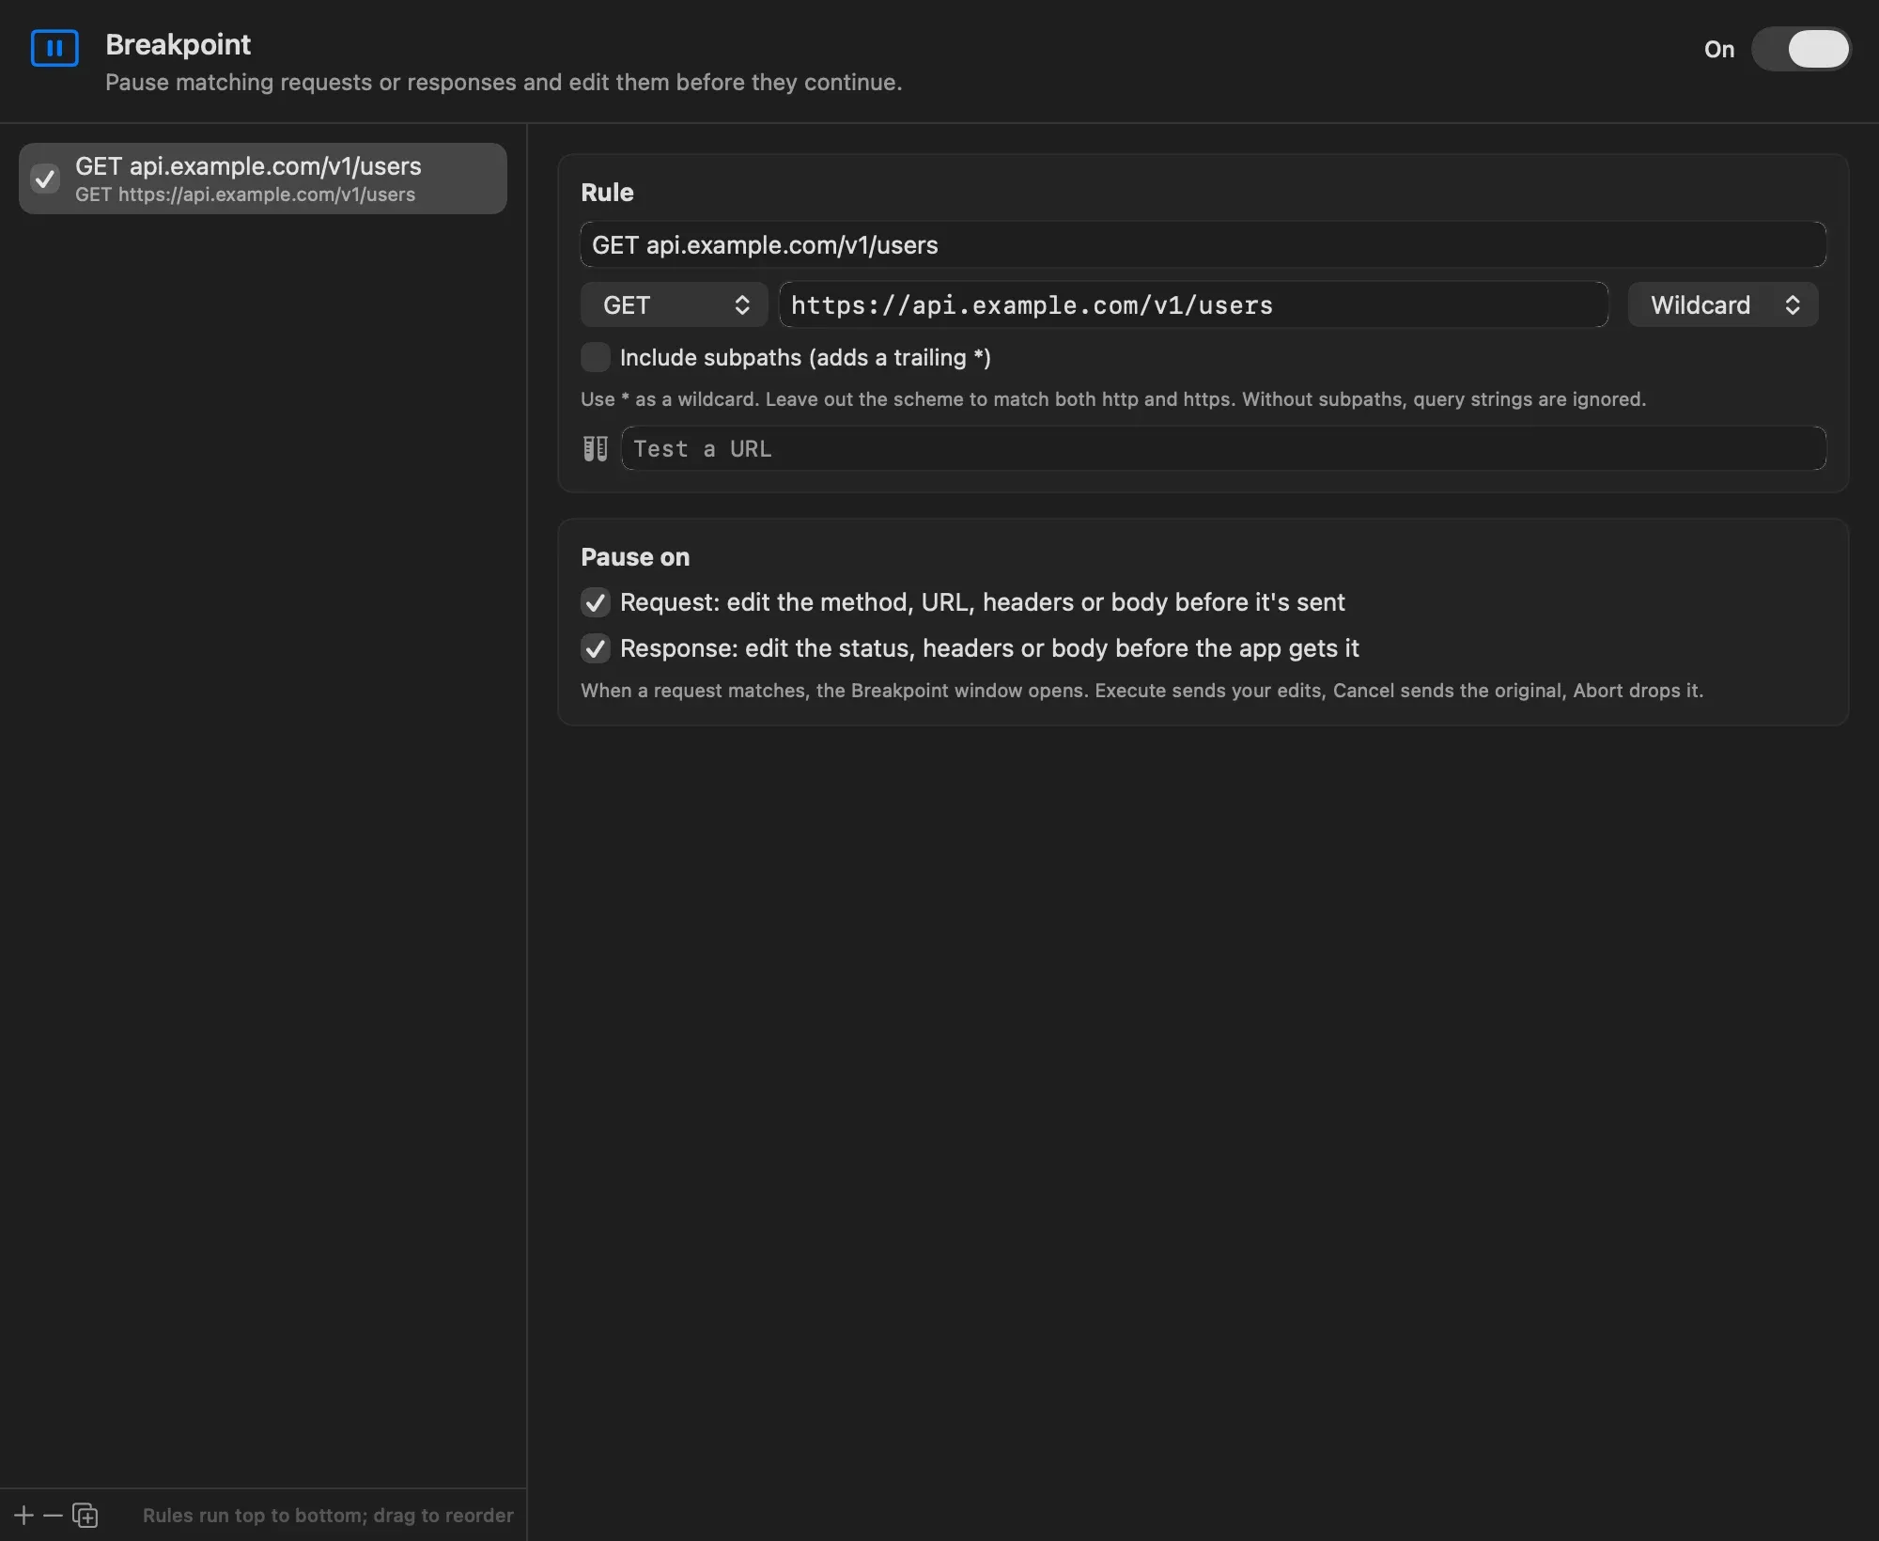Select the GET api.example.com/v1/users rule in sidebar
The height and width of the screenshot is (1541, 1879).
[263, 179]
